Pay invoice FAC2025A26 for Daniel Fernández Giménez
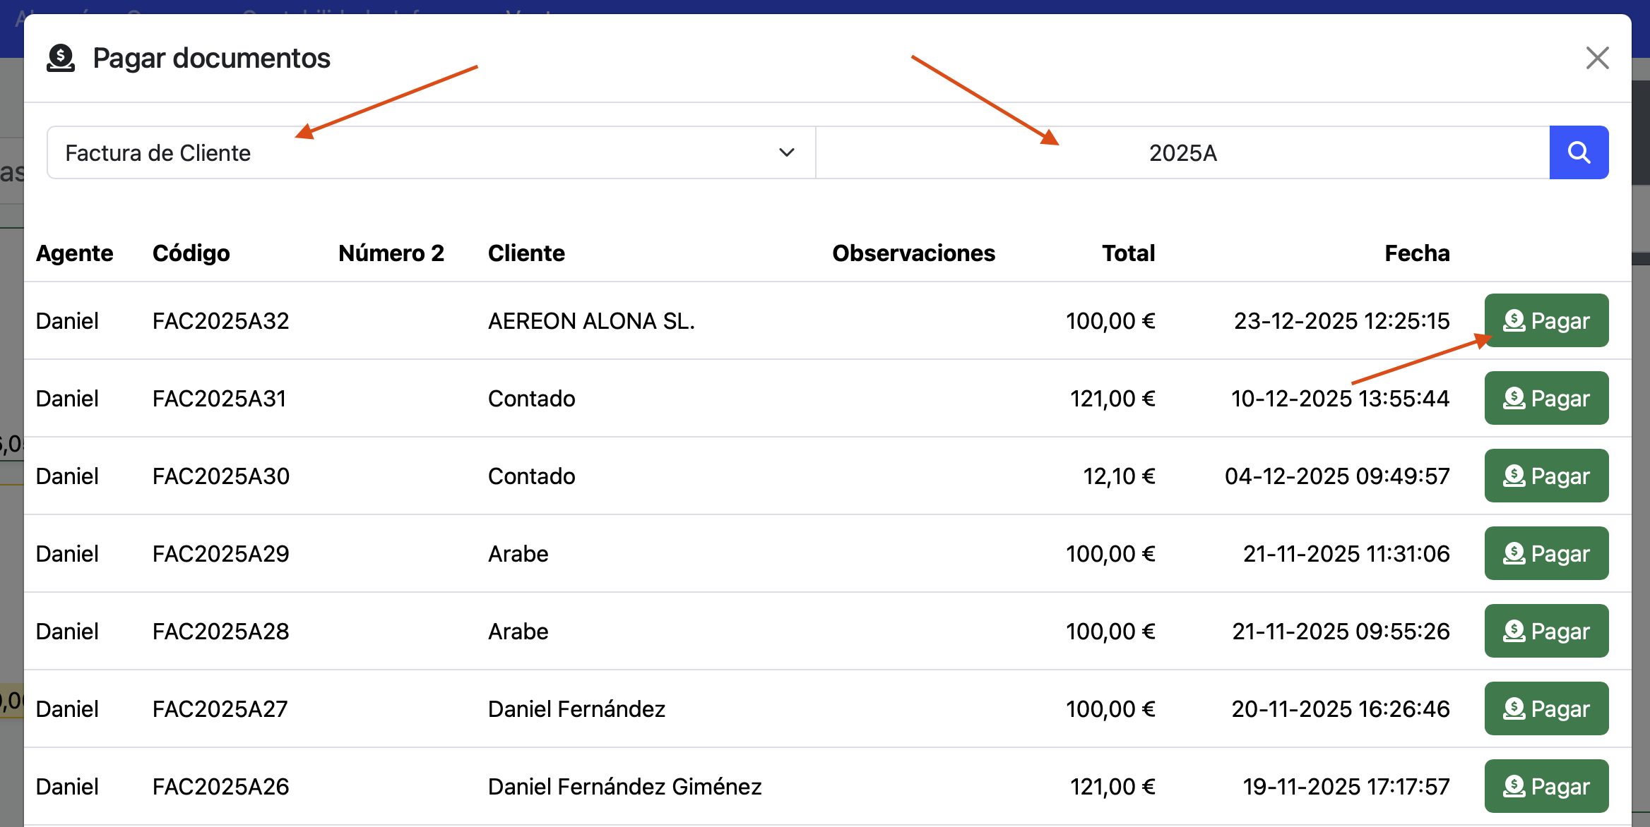The height and width of the screenshot is (827, 1650). click(x=1546, y=785)
